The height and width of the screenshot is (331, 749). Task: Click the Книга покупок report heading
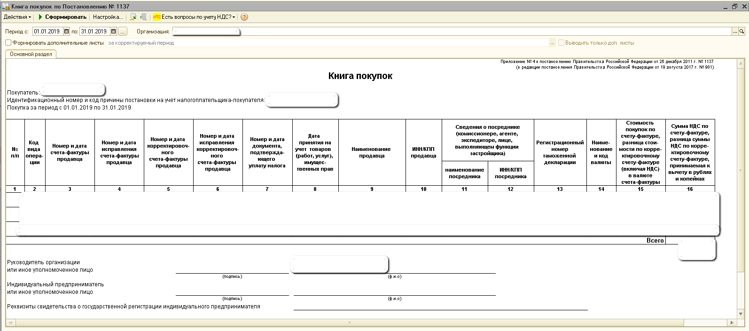(360, 76)
